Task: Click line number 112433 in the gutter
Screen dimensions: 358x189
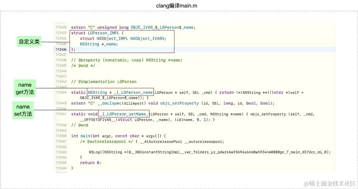Action: [x=61, y=33]
